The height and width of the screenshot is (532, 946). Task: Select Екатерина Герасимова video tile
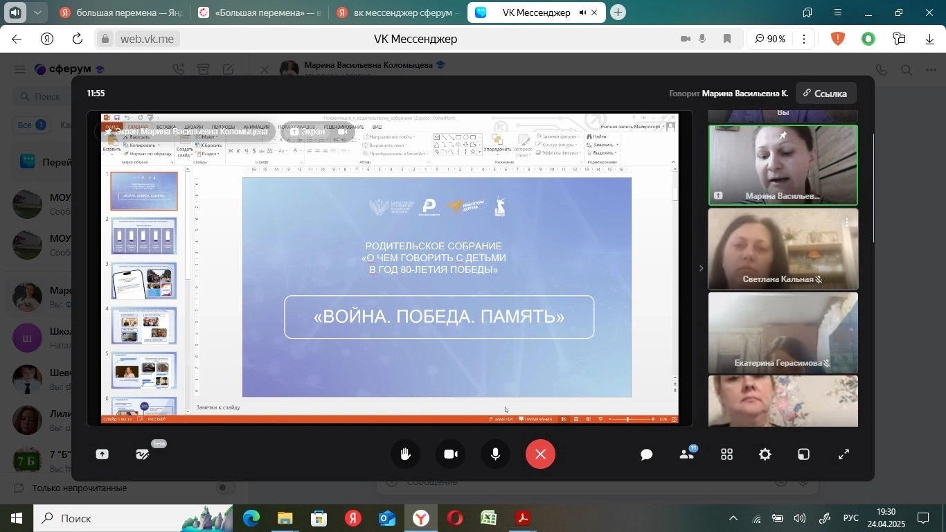pos(783,332)
